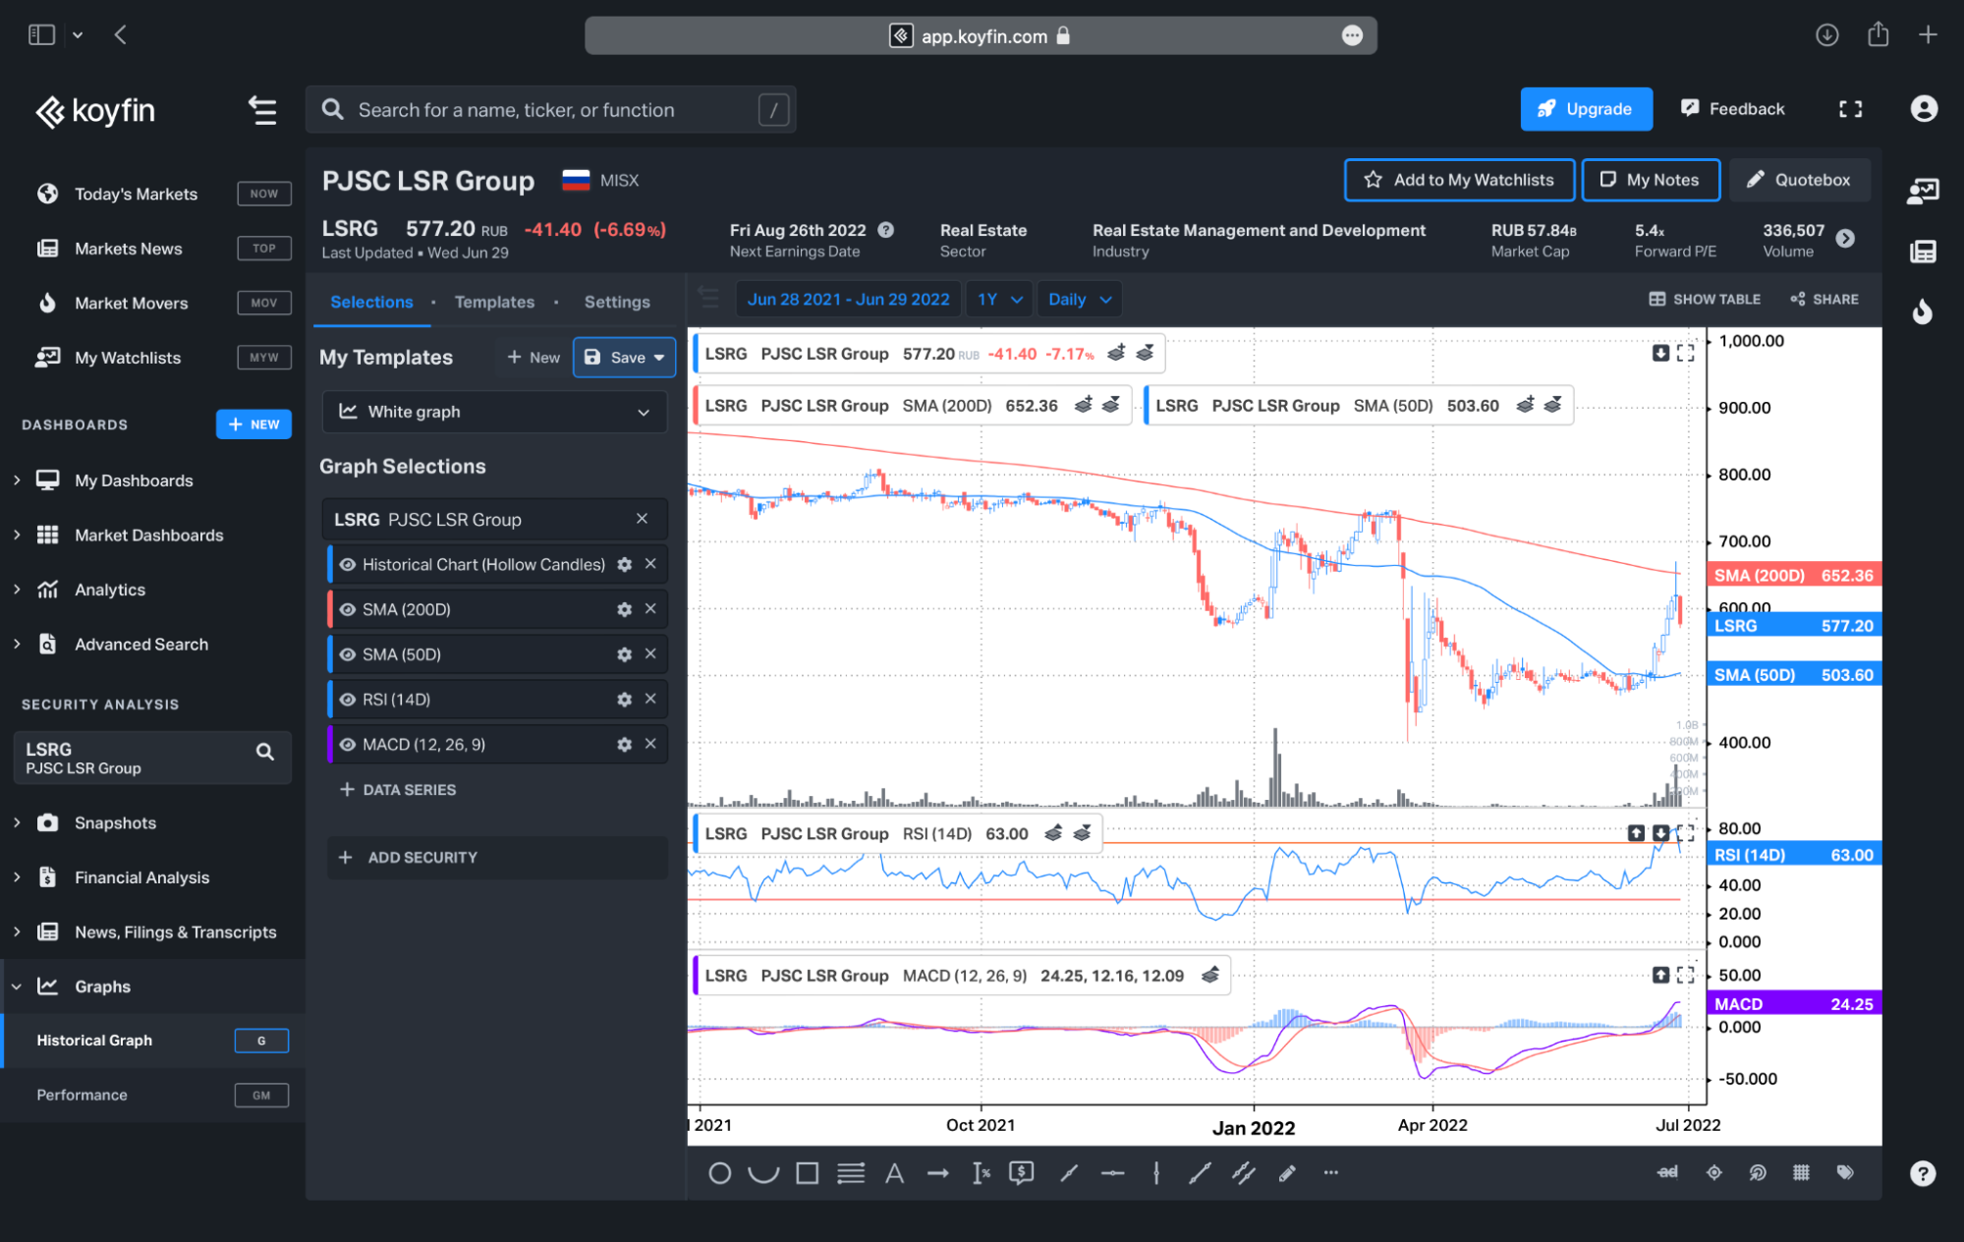
Task: Open My Notes
Action: (x=1651, y=180)
